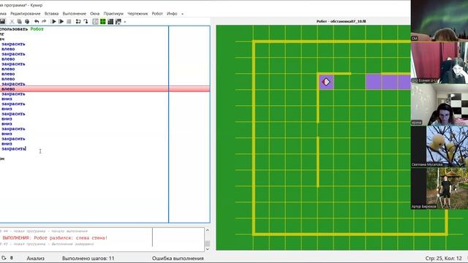Click the red highlighted влево error line

tap(105, 89)
